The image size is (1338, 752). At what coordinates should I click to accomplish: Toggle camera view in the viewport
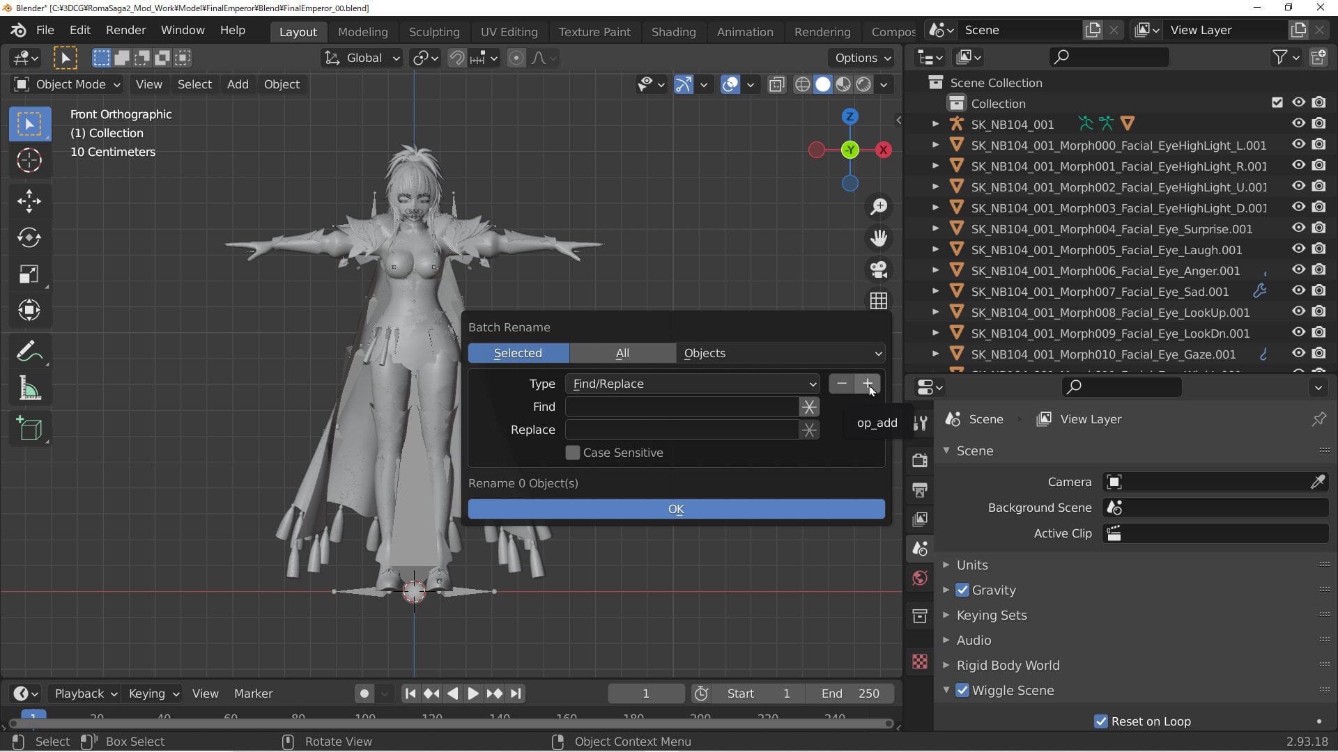tap(879, 269)
